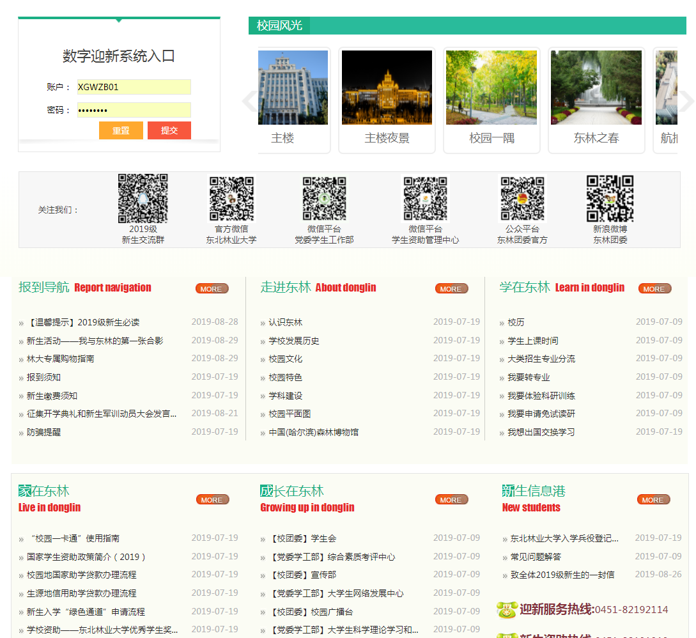
Task: Click the 东林团委官方 公众平台 QR code
Action: pyautogui.click(x=522, y=198)
